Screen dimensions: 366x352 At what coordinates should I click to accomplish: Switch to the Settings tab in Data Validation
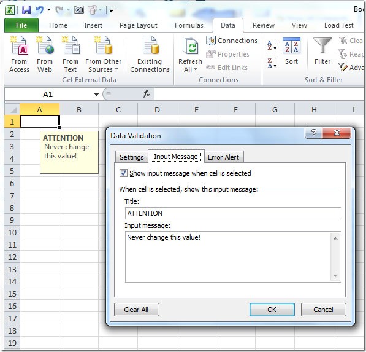pos(131,157)
